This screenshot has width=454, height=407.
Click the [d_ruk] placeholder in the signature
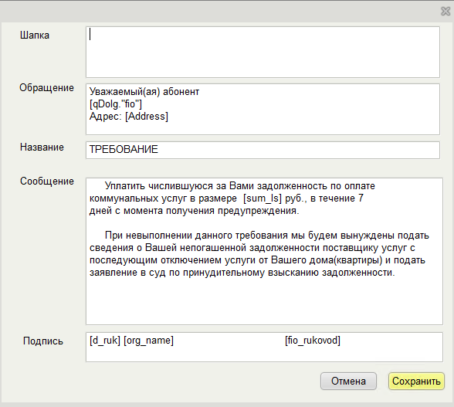click(105, 341)
